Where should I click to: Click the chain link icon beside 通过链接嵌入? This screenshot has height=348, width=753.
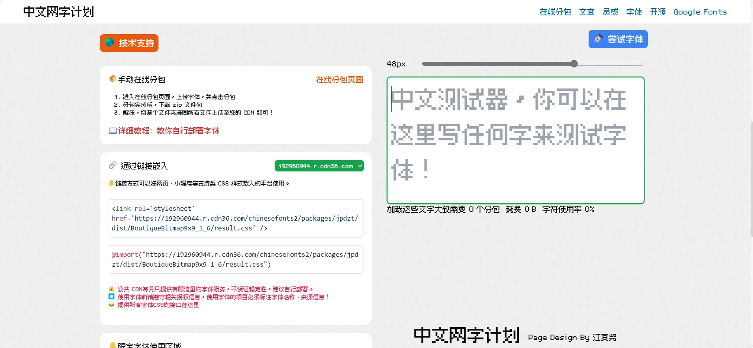pyautogui.click(x=113, y=166)
